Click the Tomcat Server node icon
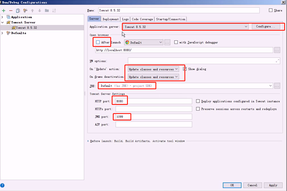 9,22
